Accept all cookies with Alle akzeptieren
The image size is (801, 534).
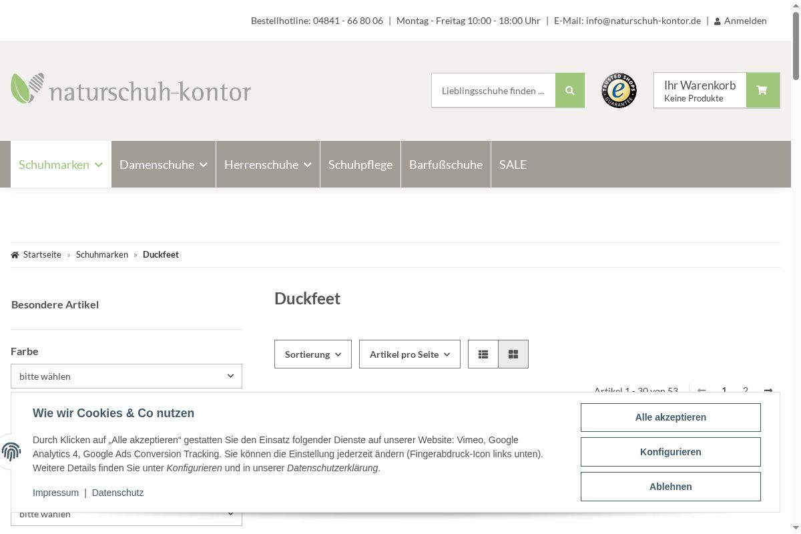point(670,417)
